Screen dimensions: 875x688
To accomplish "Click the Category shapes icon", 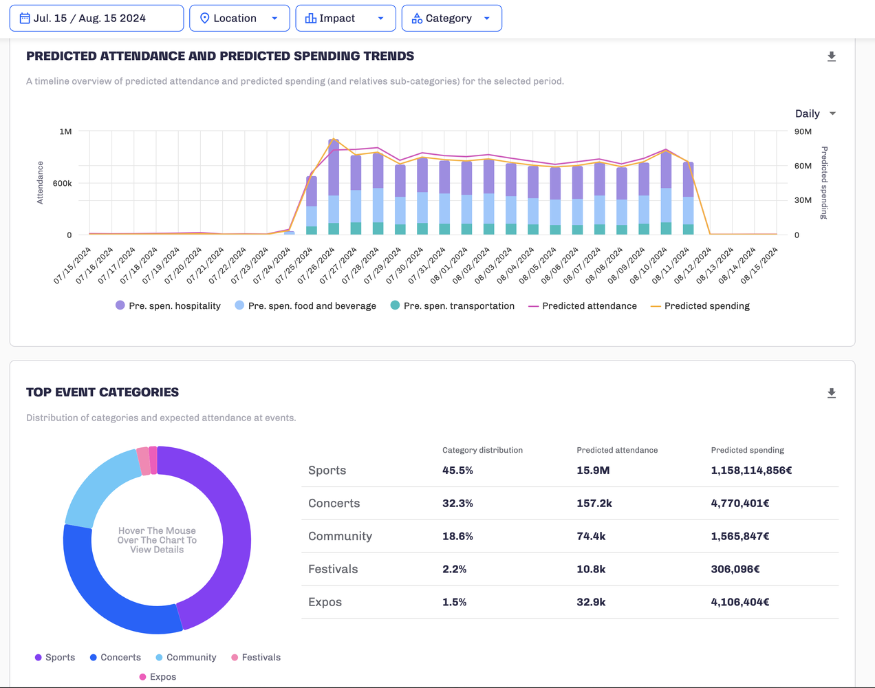I will [417, 19].
